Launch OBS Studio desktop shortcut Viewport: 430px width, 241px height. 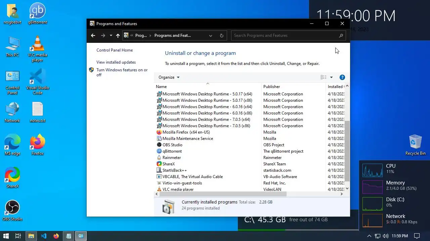tap(12, 211)
